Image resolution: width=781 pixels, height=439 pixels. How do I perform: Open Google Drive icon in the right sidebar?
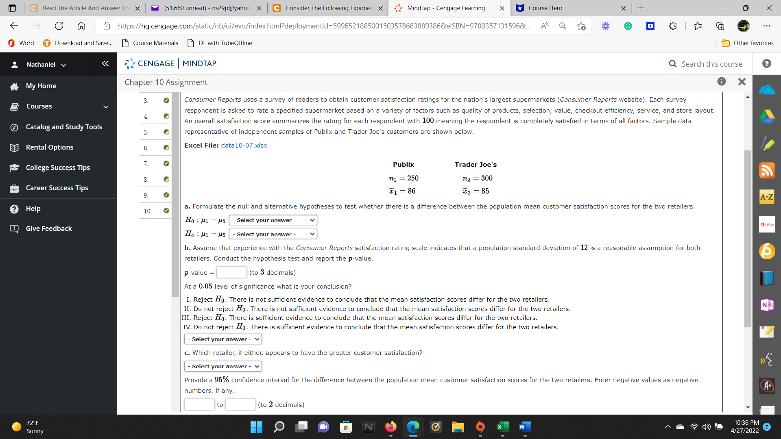point(767,116)
